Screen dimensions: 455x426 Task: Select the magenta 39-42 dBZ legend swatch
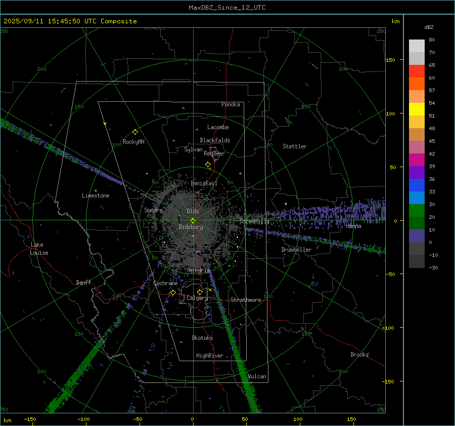[417, 160]
